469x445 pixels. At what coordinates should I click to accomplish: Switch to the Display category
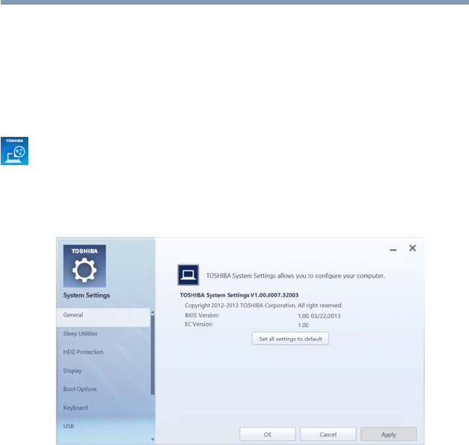tap(103, 371)
